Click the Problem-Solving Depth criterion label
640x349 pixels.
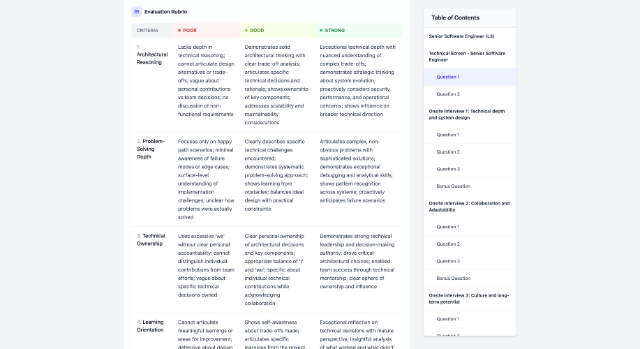(150, 149)
